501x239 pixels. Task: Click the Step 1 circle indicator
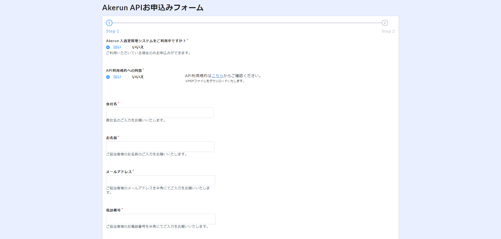pos(109,23)
